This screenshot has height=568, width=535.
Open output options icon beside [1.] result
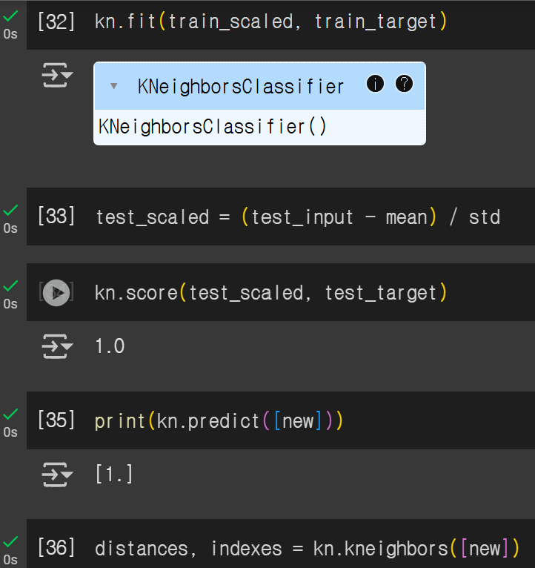[57, 475]
